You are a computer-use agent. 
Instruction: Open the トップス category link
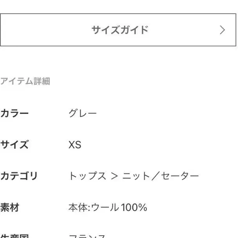click(x=87, y=176)
